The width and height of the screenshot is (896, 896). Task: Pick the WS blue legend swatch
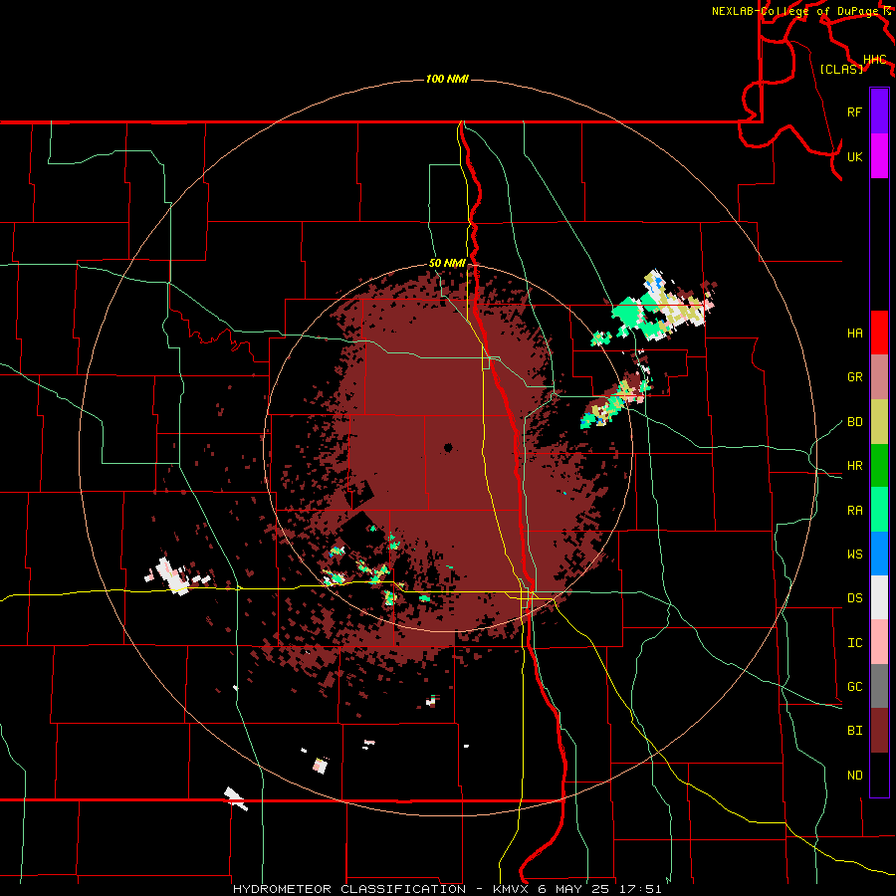click(879, 554)
